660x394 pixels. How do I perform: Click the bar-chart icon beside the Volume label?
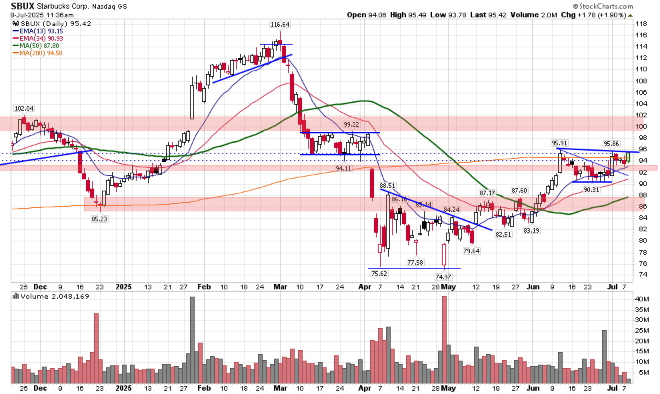(15, 296)
